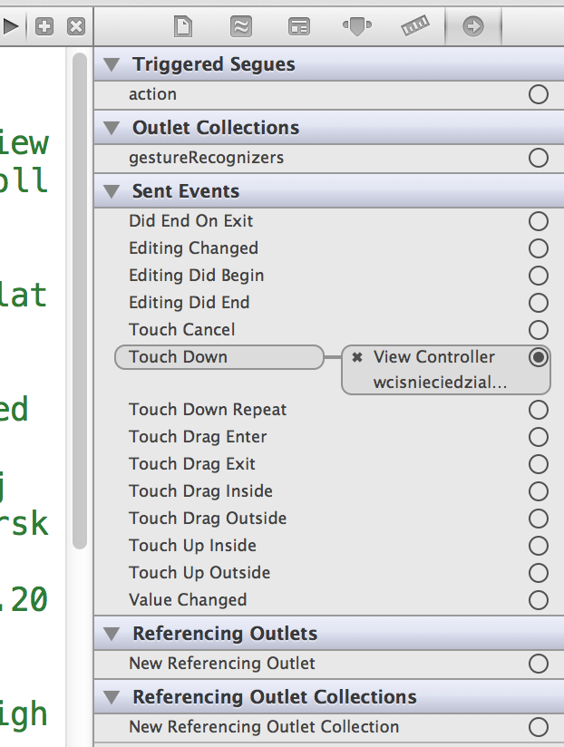
Task: Collapse the Sent Events section
Action: coord(112,191)
